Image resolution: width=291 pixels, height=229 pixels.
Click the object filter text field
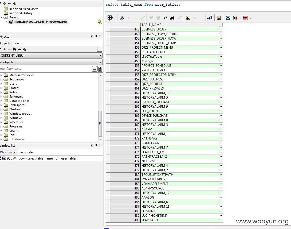pos(46,69)
